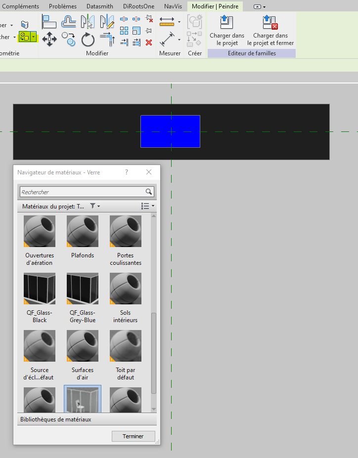Select the Align tool in Modifier panel
358x458 pixels.
click(x=49, y=22)
